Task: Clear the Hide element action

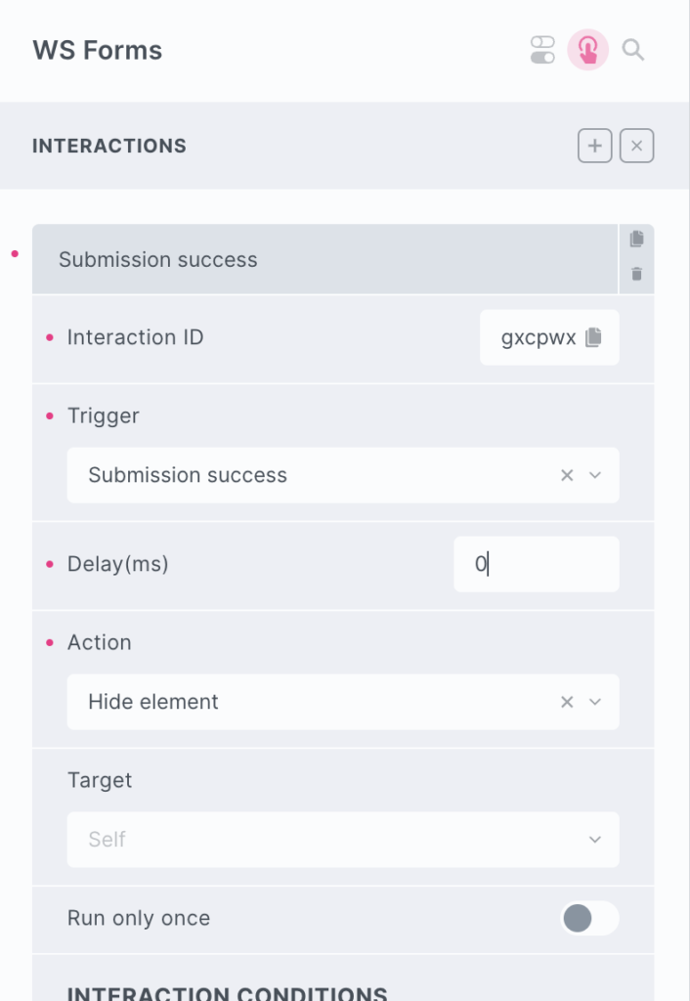Action: click(x=567, y=702)
